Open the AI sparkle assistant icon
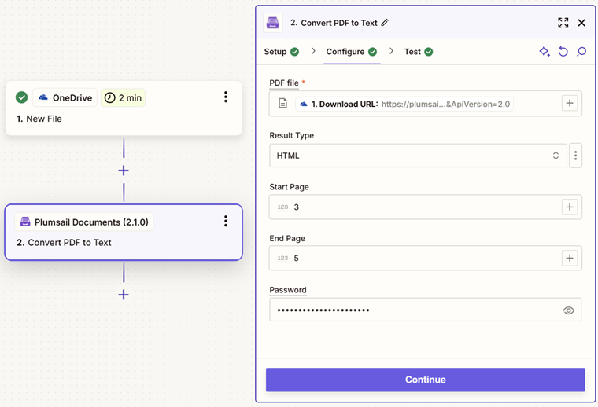Screen dimensions: 598x407 (544, 51)
